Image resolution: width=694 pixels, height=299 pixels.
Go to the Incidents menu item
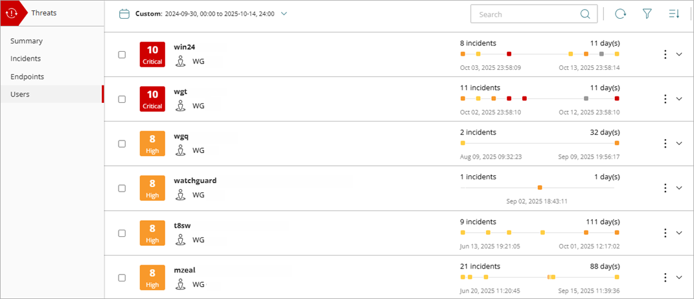pyautogui.click(x=26, y=59)
